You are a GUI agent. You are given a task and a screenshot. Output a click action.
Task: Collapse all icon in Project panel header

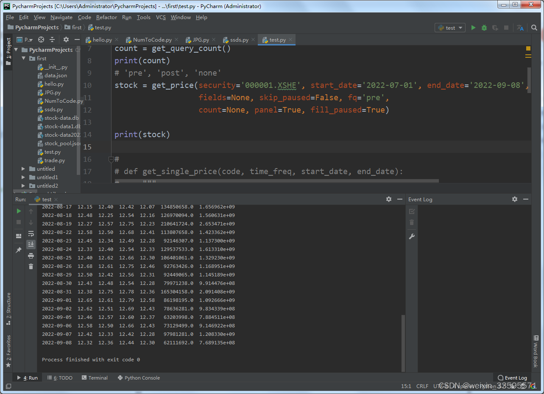click(52, 39)
